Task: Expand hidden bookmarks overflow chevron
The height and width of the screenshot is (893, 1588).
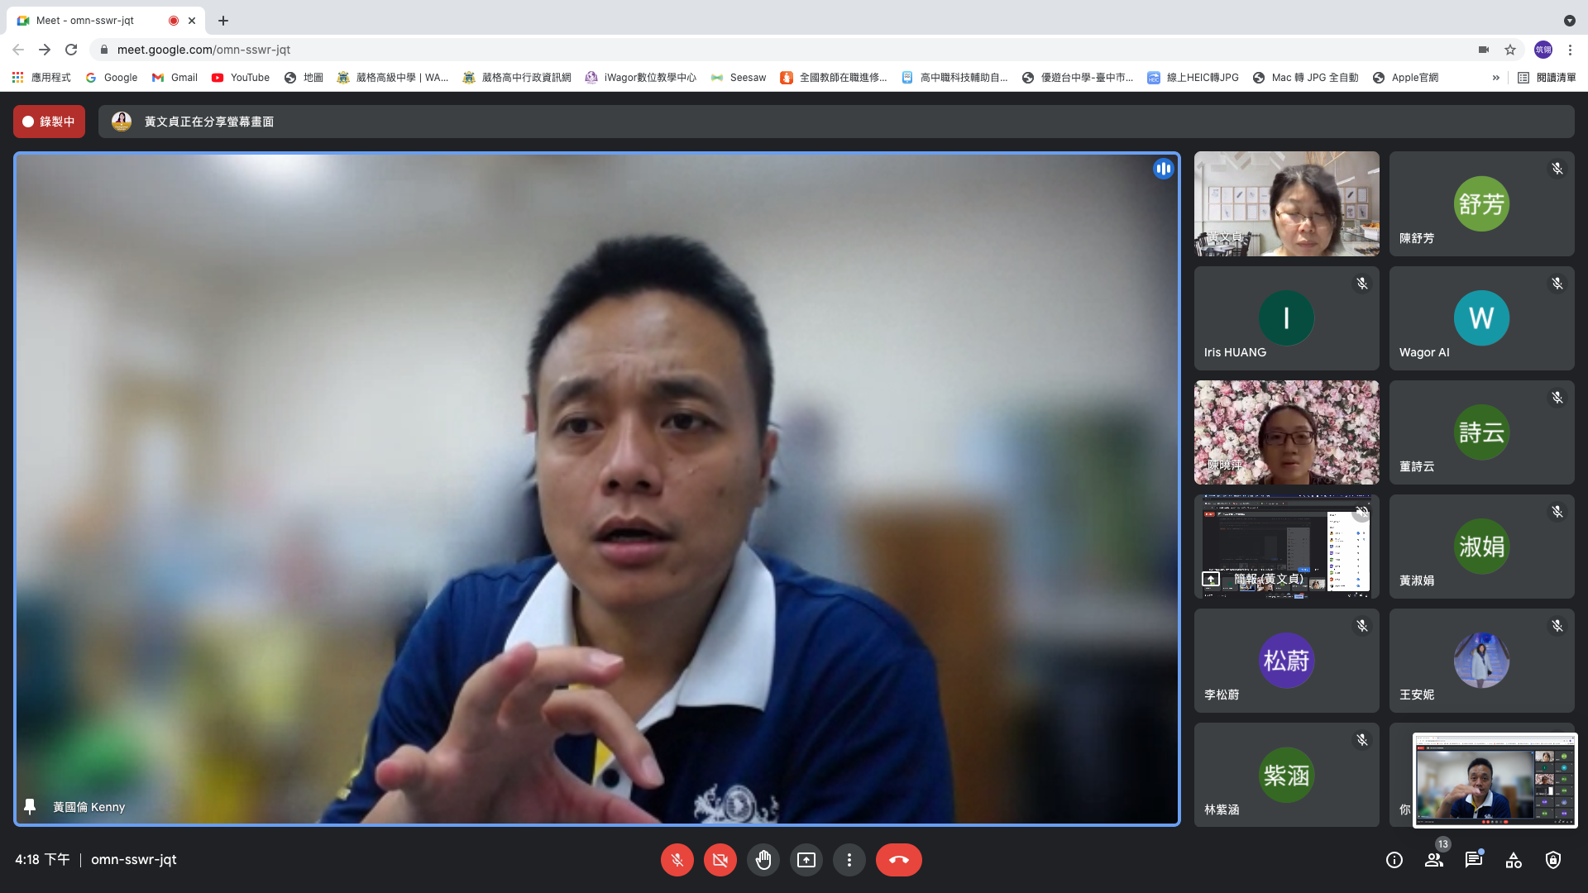Action: (x=1495, y=78)
